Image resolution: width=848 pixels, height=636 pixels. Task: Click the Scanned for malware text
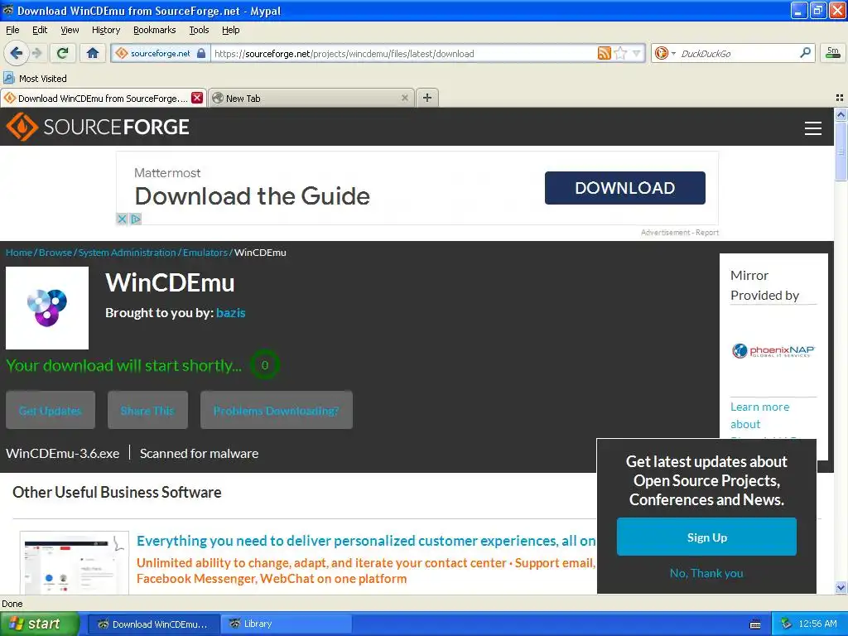(199, 453)
